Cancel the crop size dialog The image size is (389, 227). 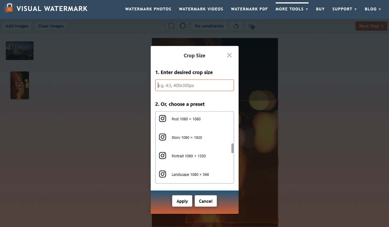206,201
